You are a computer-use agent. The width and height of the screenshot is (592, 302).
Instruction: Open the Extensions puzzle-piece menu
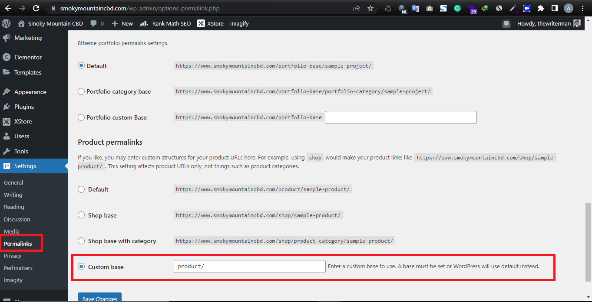541,8
